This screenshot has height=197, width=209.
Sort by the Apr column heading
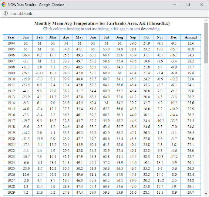[x=66, y=37]
